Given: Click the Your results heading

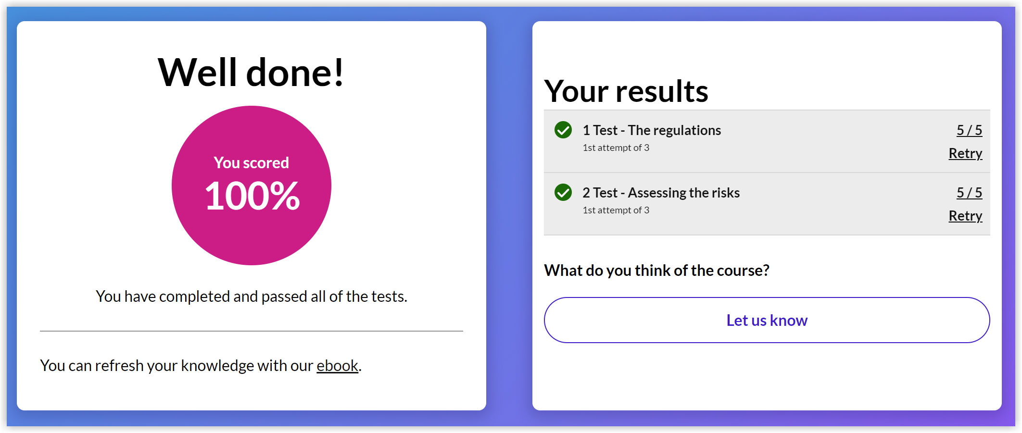Looking at the screenshot, I should (626, 91).
